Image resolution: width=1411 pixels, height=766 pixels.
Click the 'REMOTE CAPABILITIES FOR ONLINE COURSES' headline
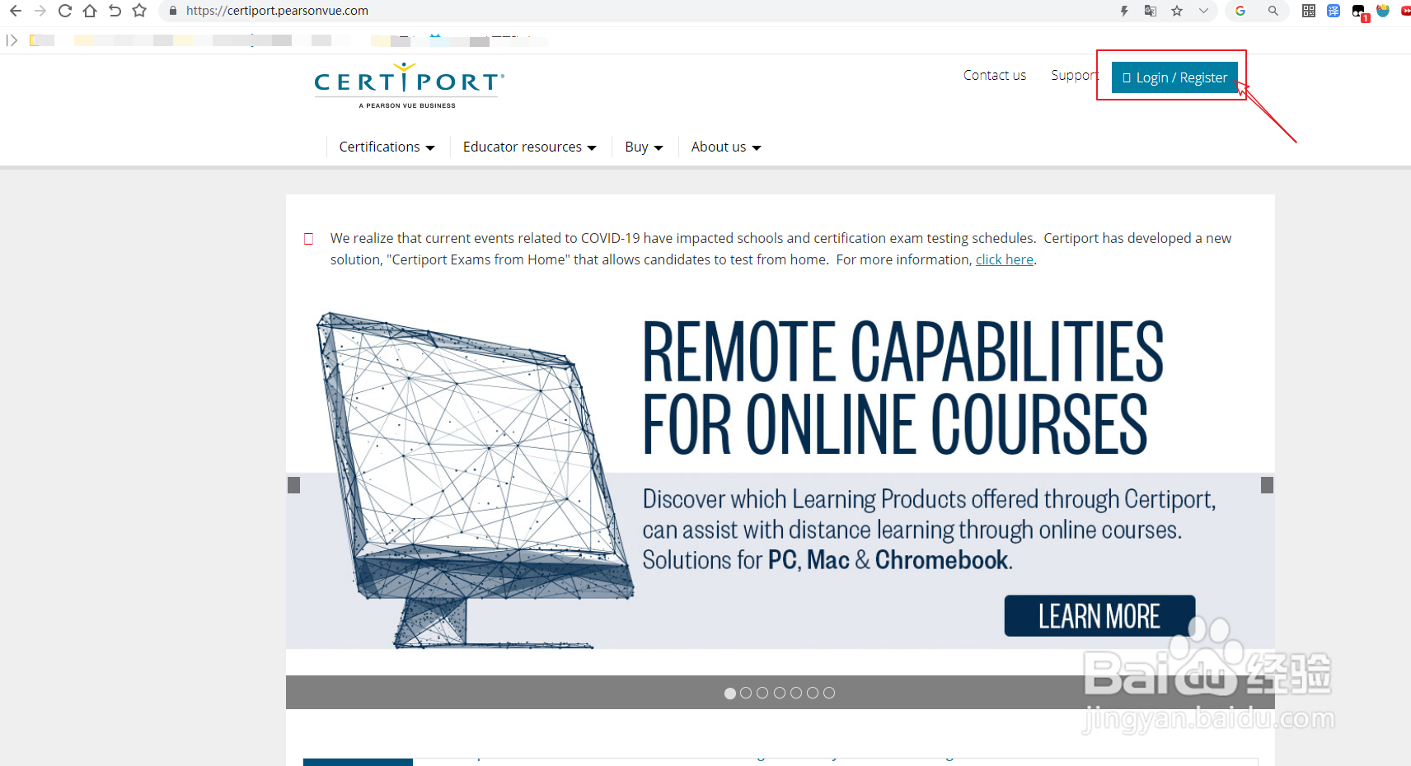[902, 387]
